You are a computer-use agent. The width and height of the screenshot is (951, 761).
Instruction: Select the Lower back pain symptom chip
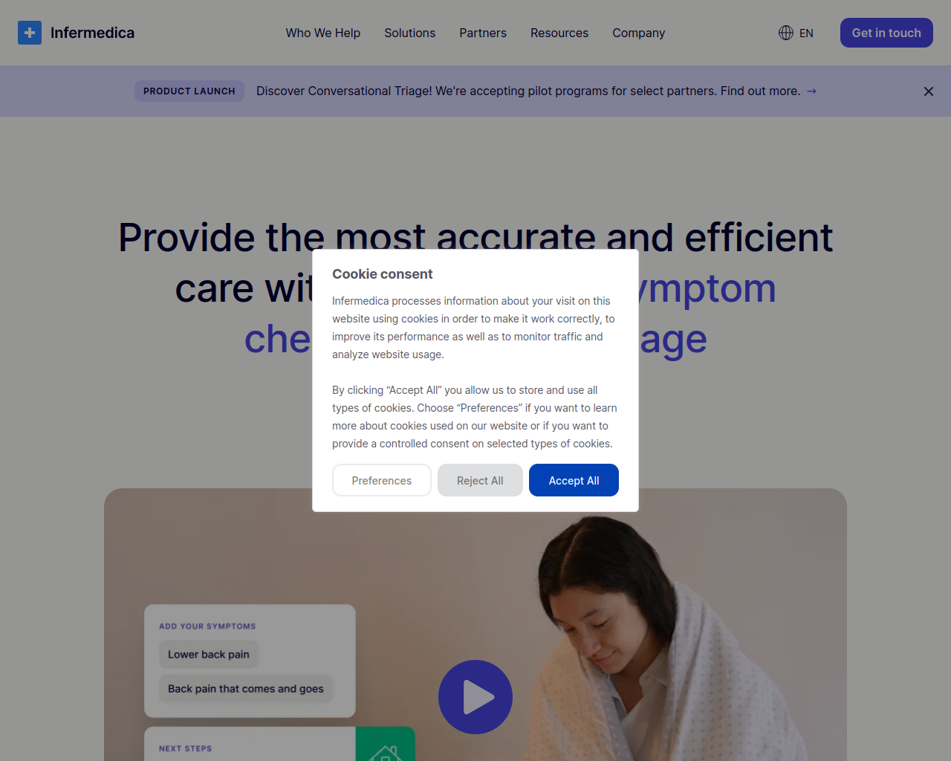[x=209, y=655]
